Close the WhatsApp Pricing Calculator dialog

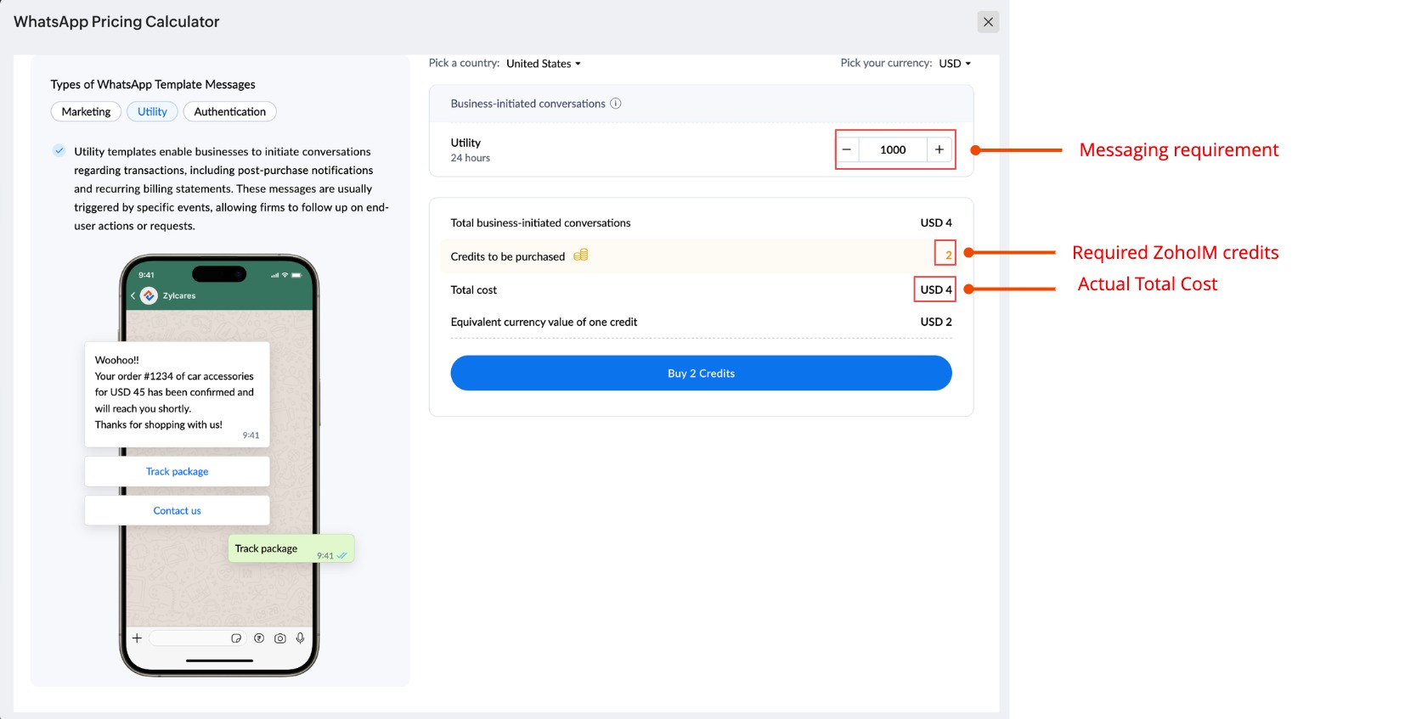click(988, 22)
